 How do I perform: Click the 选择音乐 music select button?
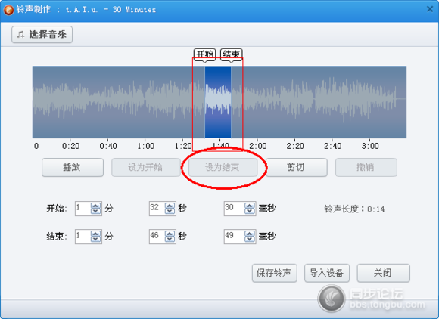click(42, 34)
